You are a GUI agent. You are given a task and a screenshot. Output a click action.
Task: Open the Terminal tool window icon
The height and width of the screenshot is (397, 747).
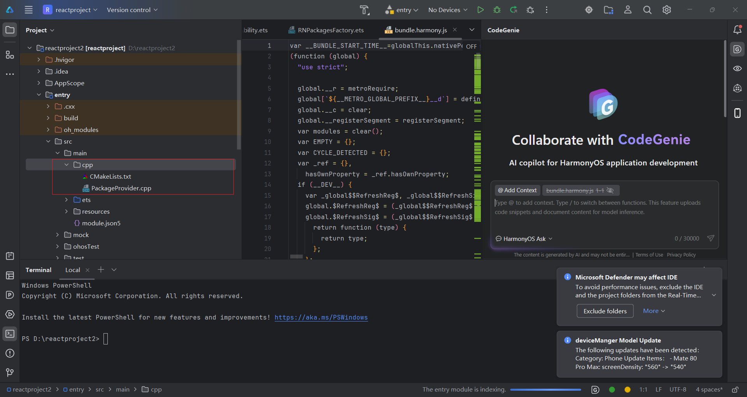10,334
